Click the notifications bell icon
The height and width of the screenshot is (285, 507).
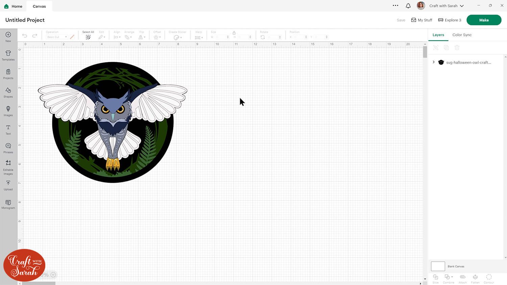pos(408,6)
